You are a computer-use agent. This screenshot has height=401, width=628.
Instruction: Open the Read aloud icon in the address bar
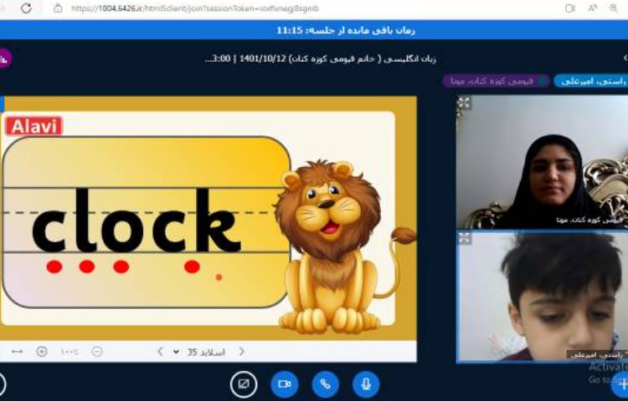click(x=592, y=8)
